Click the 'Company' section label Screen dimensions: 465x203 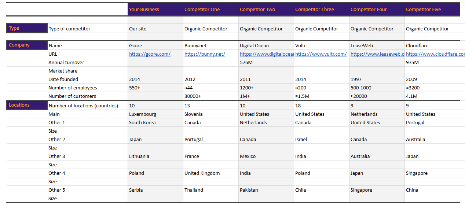tap(27, 45)
